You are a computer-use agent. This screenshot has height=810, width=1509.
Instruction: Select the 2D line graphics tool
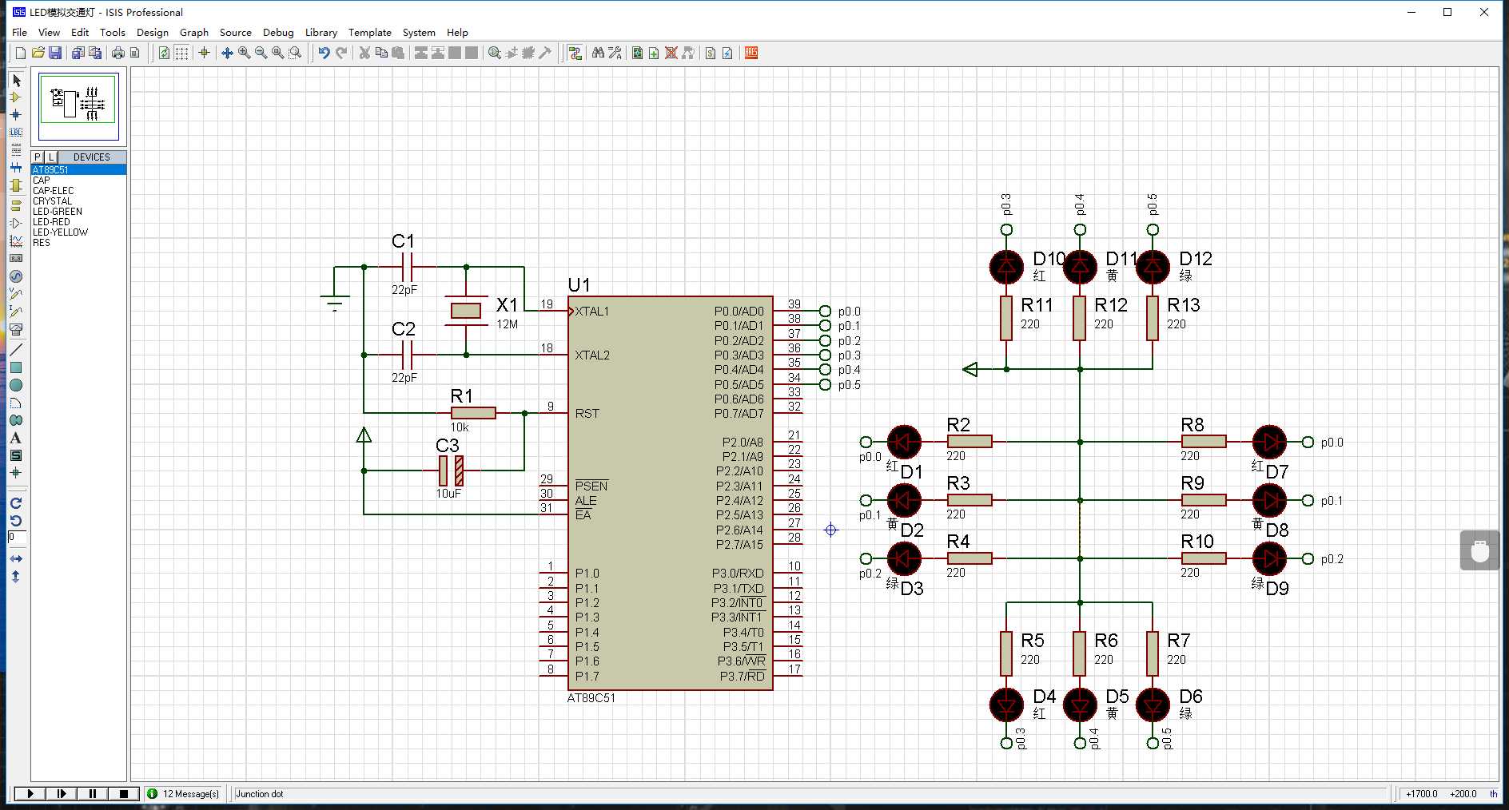coord(16,350)
